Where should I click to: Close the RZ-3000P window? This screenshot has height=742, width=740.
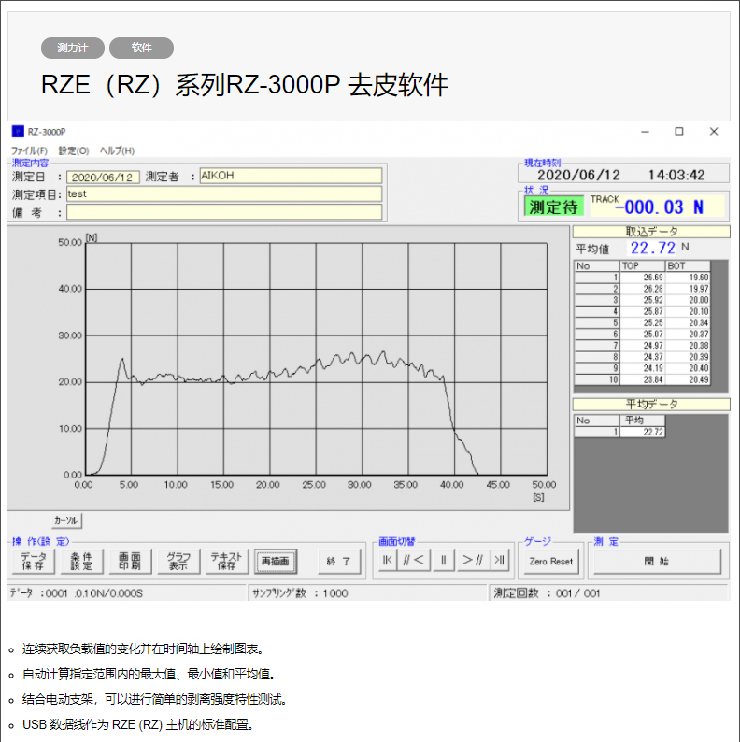click(714, 132)
